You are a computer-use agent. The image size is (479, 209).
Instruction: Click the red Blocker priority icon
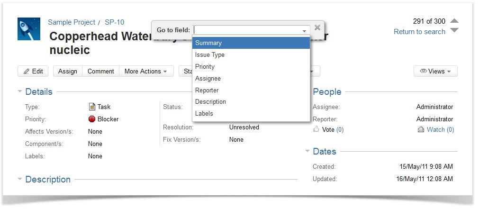(92, 119)
